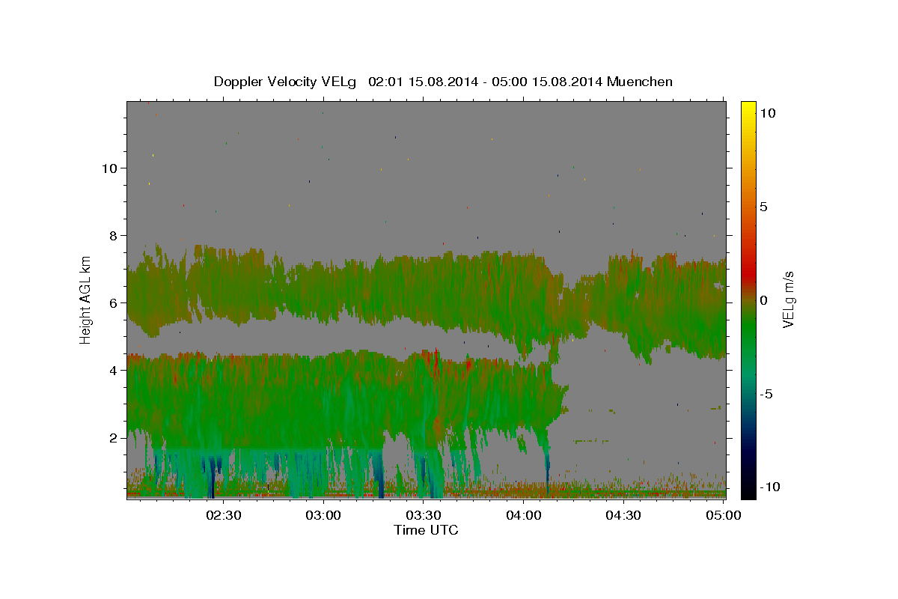
Task: Click the 03:00 time tick label
Action: pyautogui.click(x=324, y=515)
